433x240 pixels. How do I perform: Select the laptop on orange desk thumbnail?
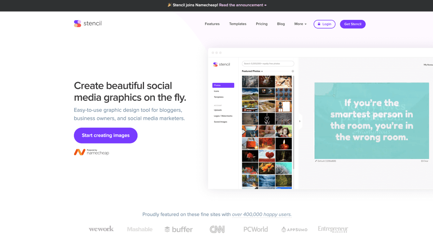[250, 131]
